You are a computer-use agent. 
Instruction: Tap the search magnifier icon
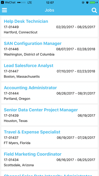(94, 10)
